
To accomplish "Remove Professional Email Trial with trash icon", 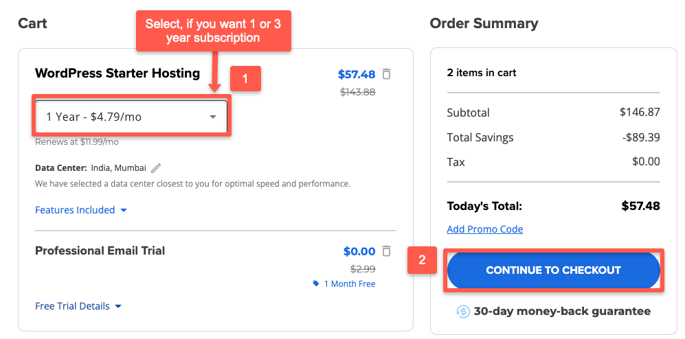I will pyautogui.click(x=387, y=251).
